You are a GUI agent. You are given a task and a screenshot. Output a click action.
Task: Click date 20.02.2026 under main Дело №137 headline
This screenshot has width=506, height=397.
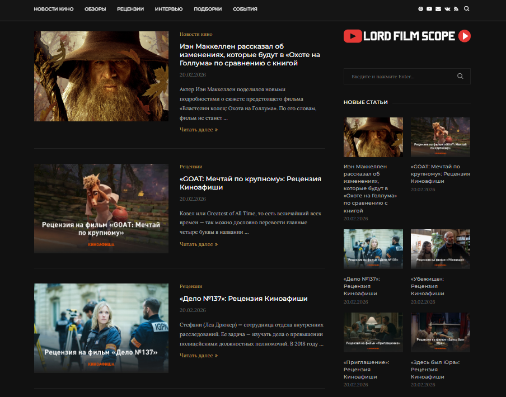(193, 310)
